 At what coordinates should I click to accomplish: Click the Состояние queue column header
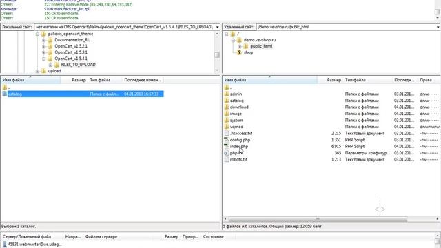click(x=214, y=237)
